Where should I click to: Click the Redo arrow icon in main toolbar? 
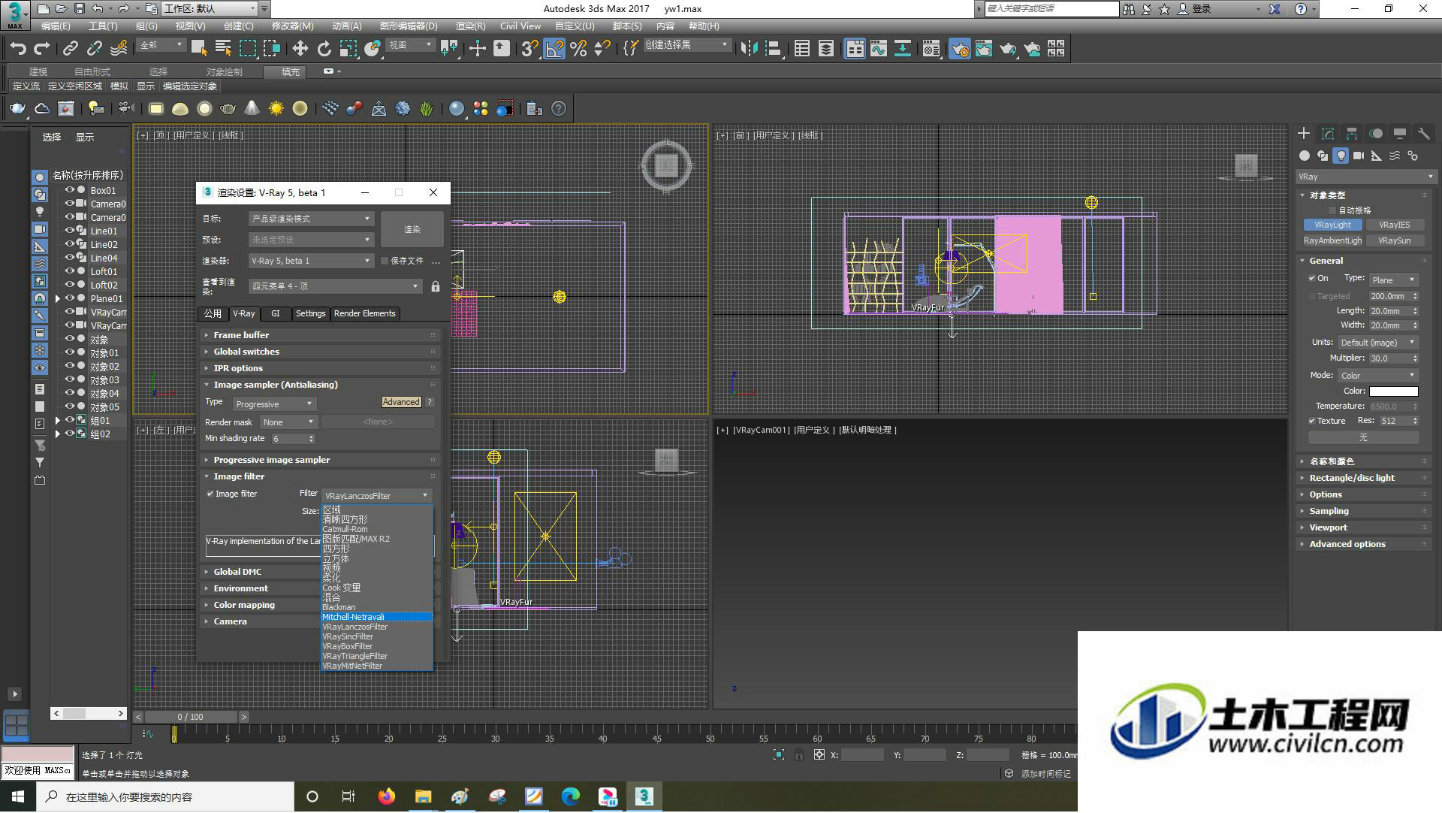(42, 49)
